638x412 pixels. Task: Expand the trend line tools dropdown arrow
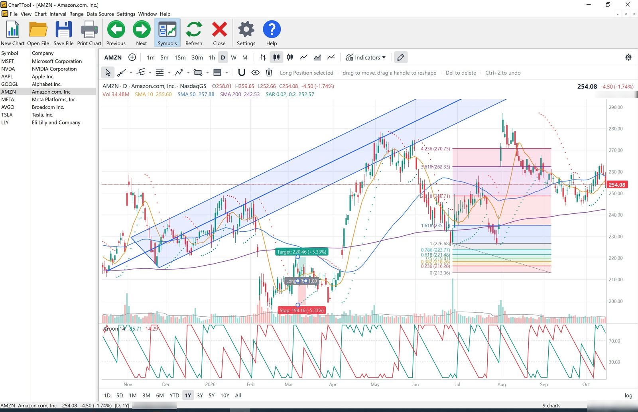(130, 73)
